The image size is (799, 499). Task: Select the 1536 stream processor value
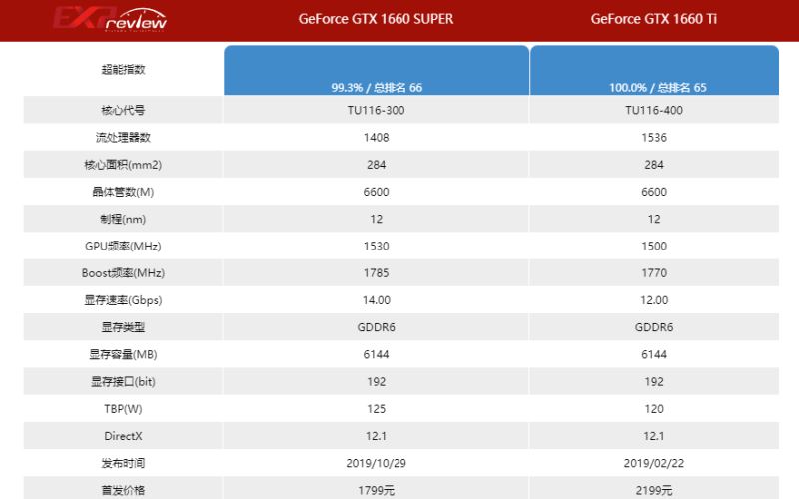click(x=654, y=137)
